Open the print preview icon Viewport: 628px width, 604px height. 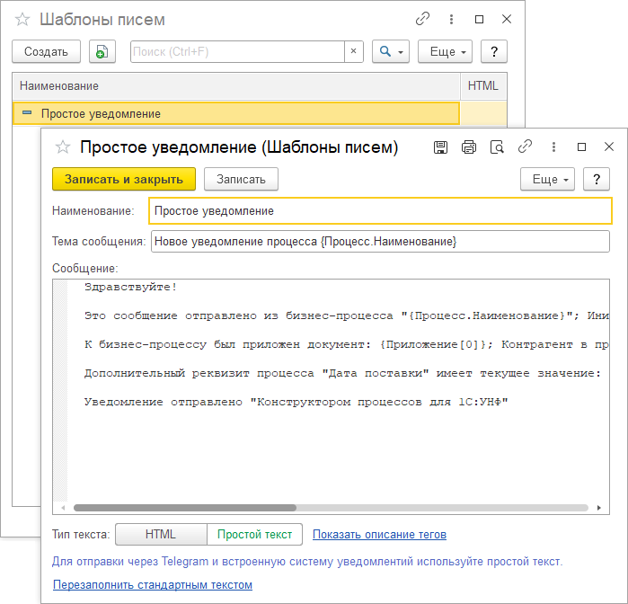pos(496,147)
